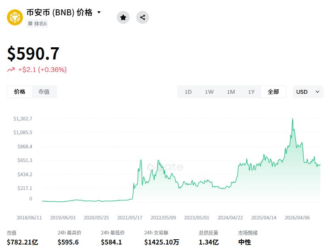This screenshot has width=330, height=251.
Task: Expand the 币安币 (BNB) 价格 title dropdown arrow
Action: (99, 13)
